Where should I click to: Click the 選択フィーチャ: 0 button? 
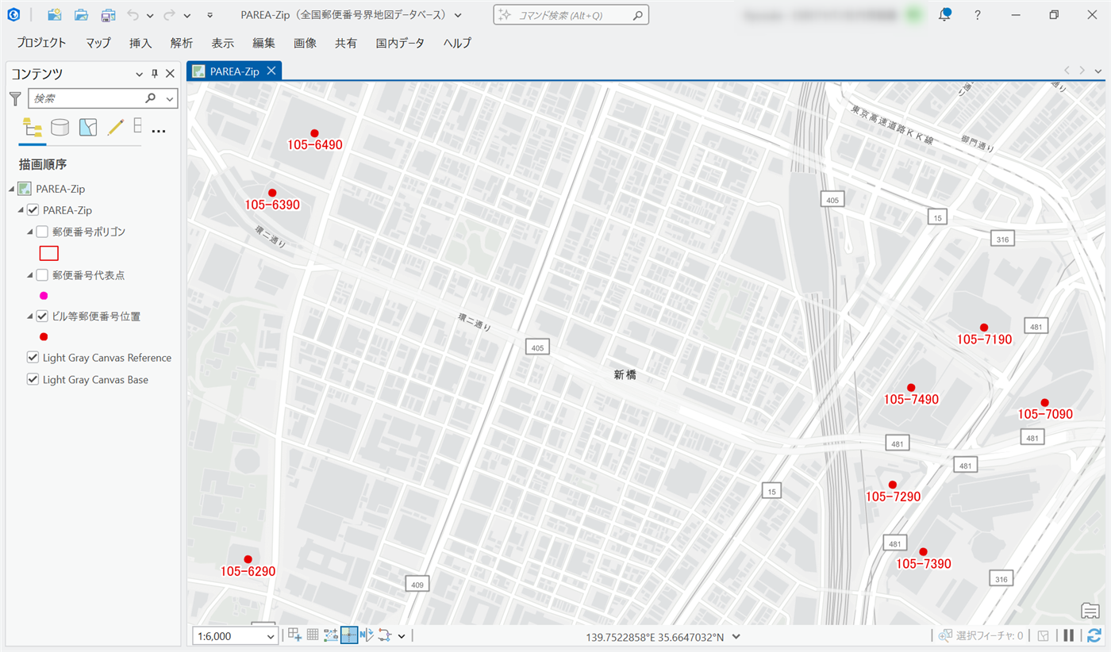pyautogui.click(x=981, y=635)
